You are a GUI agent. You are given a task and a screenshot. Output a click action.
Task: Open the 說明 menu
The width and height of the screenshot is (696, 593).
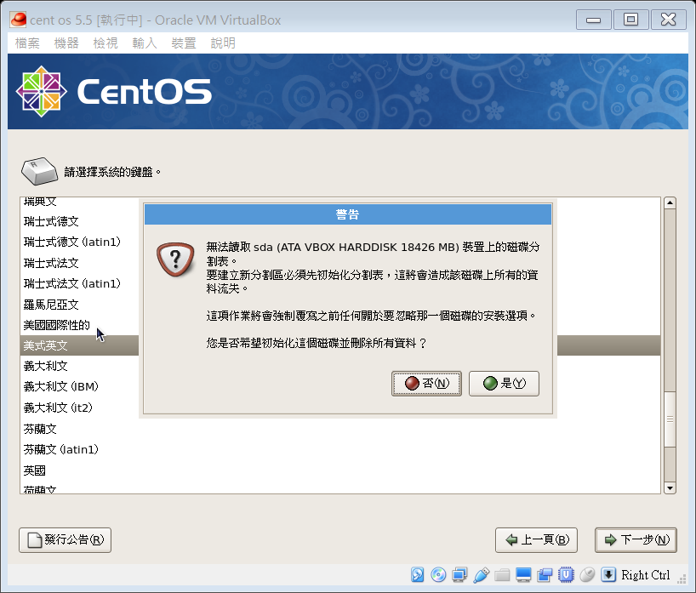point(222,43)
